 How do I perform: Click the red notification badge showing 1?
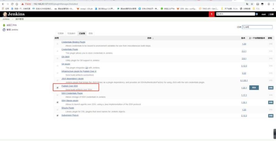(x=211, y=14)
